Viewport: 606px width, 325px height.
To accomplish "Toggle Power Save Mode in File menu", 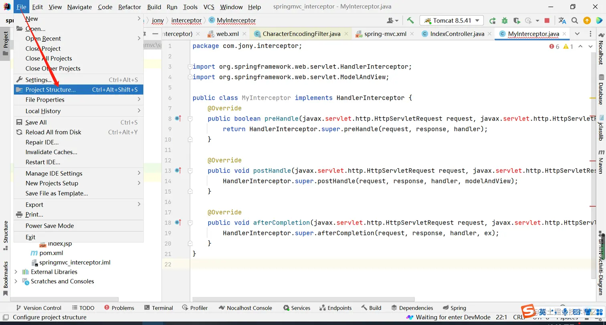I will (79, 226).
